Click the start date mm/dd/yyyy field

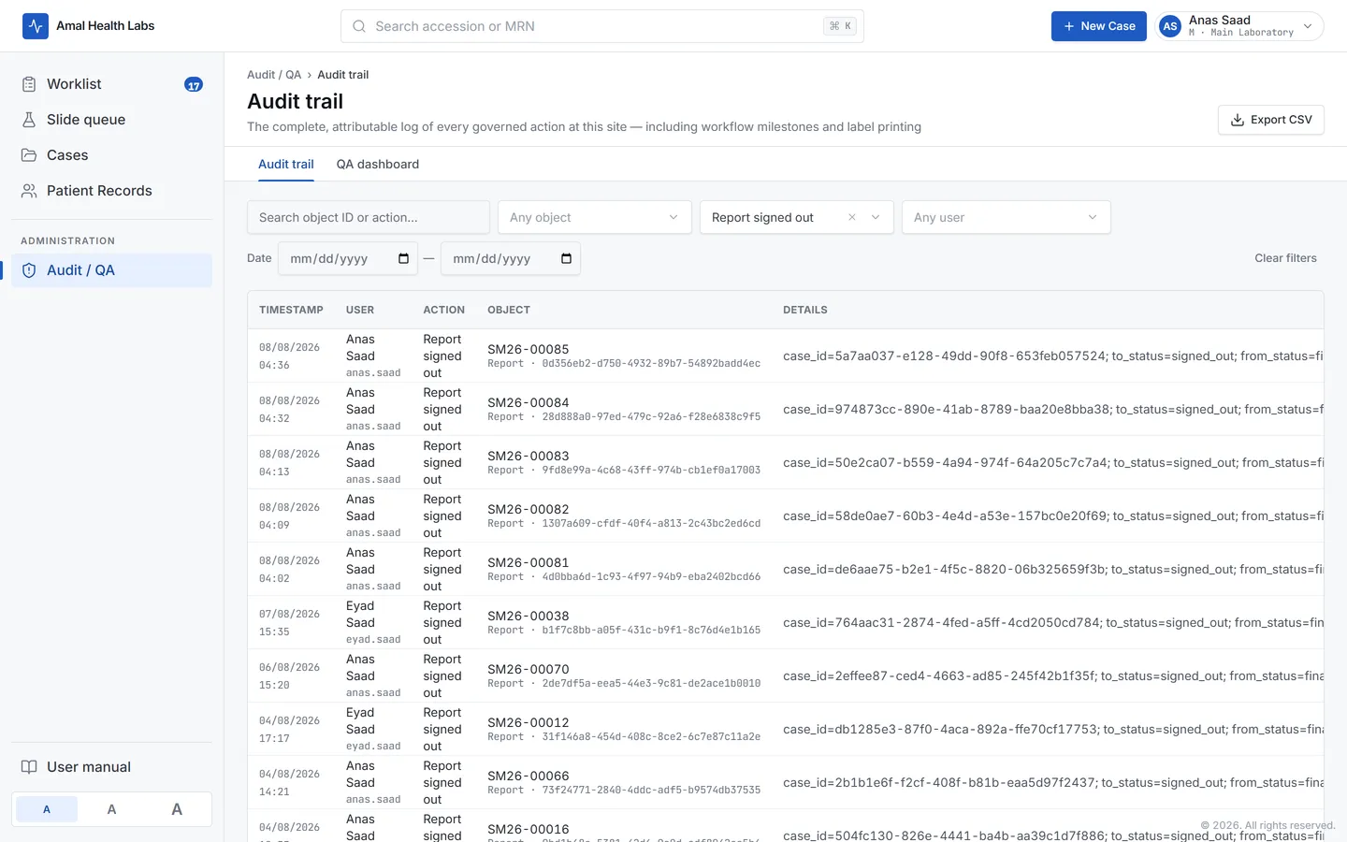(x=348, y=258)
